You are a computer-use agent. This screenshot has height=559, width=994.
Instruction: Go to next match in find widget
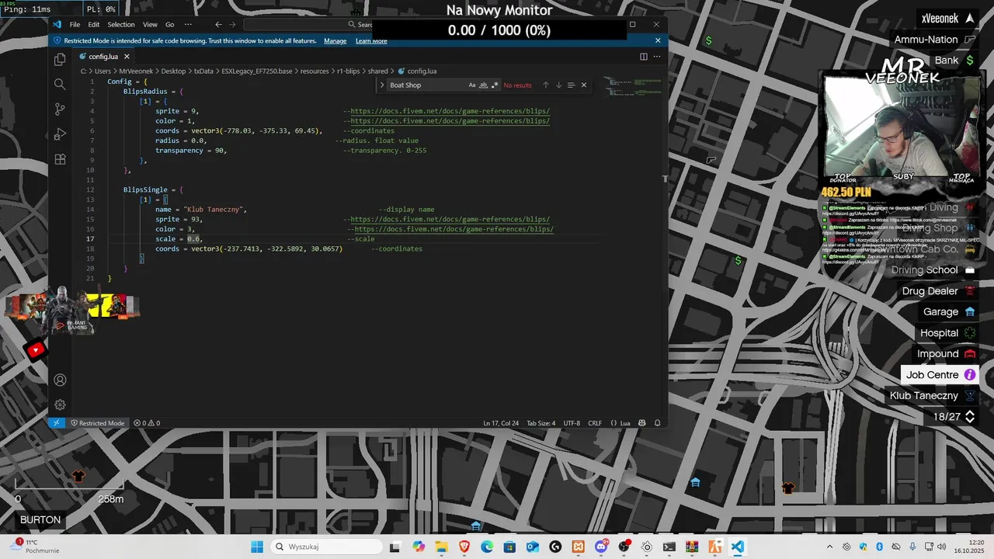[558, 85]
